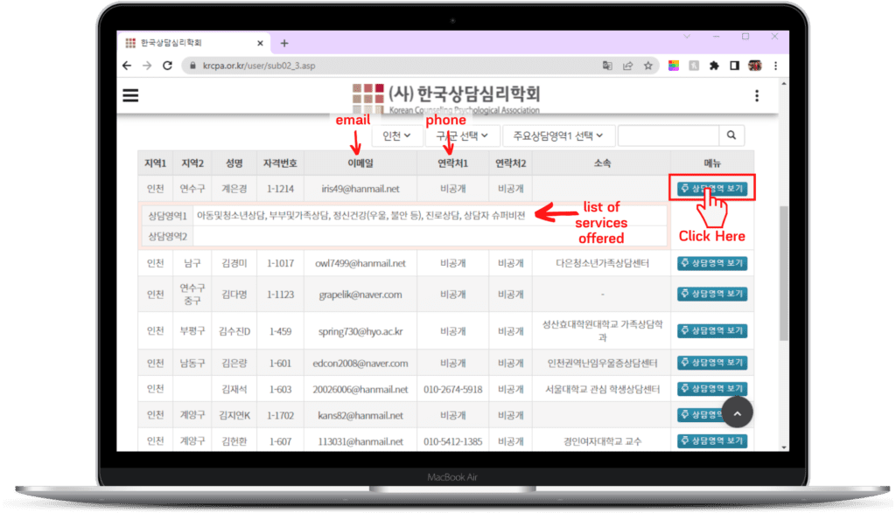The image size is (896, 513).
Task: Toggle the browser side panel icon
Action: 734,66
